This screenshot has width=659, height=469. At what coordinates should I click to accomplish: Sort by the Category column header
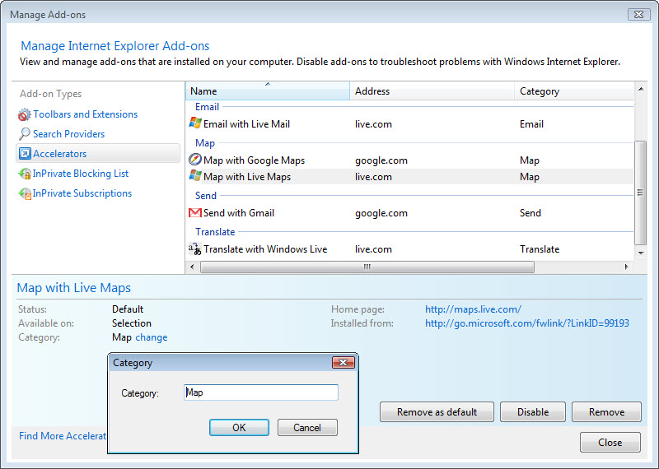point(574,91)
